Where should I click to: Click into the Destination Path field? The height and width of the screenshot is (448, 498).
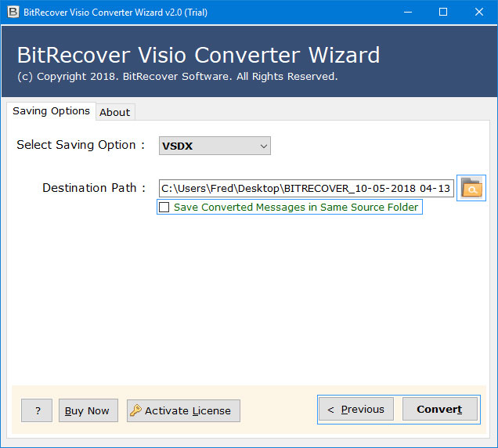306,189
